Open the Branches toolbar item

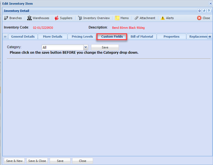coord(13,18)
